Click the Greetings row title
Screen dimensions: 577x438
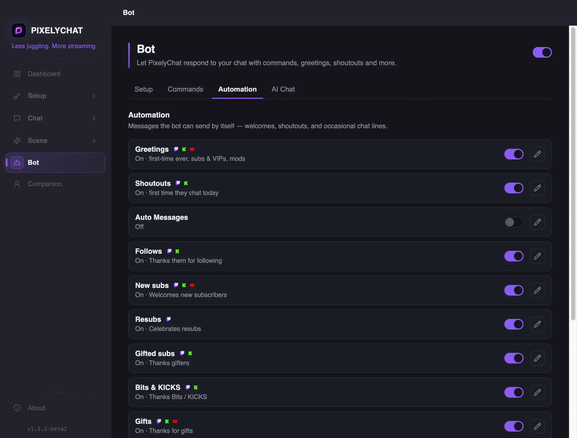click(152, 149)
